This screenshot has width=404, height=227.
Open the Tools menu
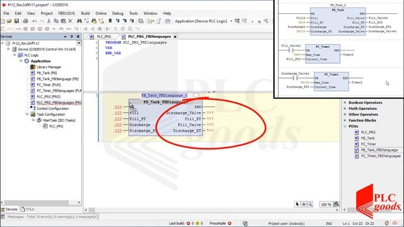[x=133, y=13]
